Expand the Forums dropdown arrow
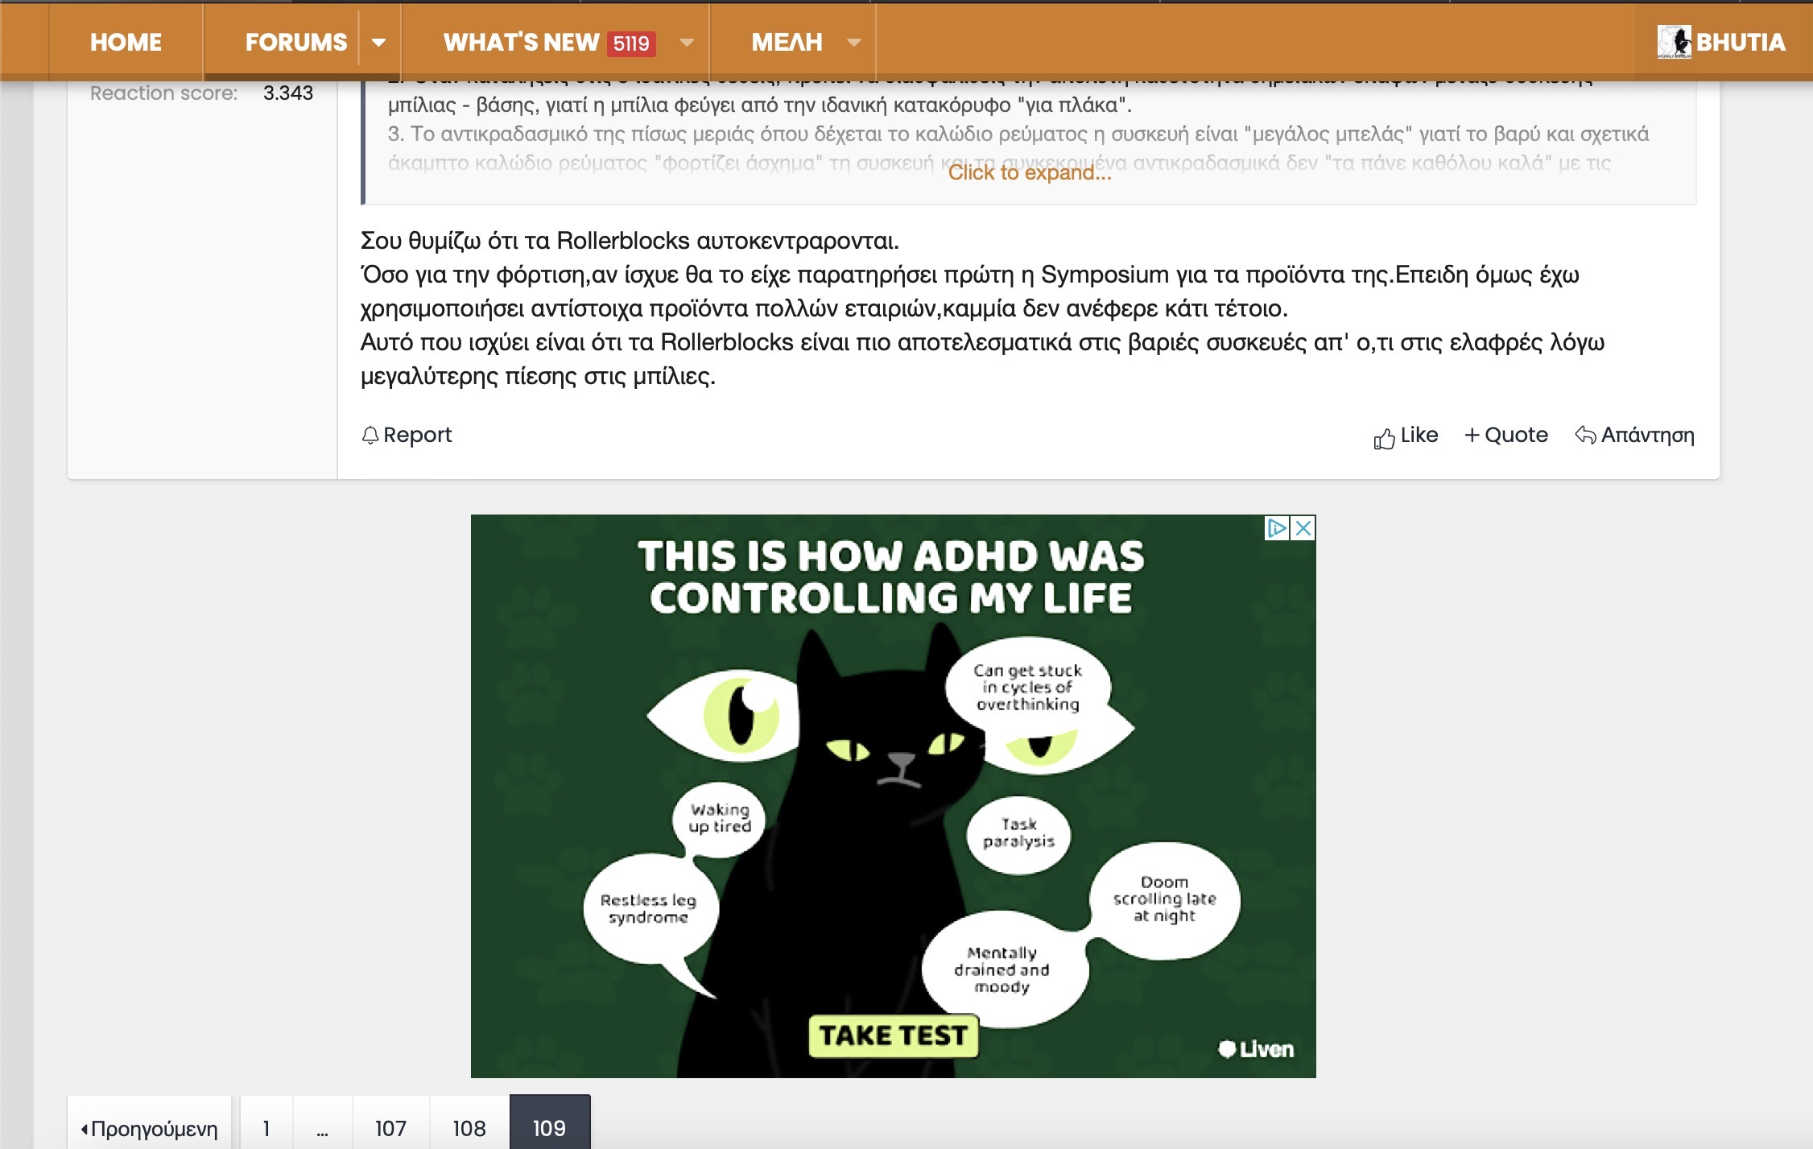The width and height of the screenshot is (1813, 1149). [378, 43]
